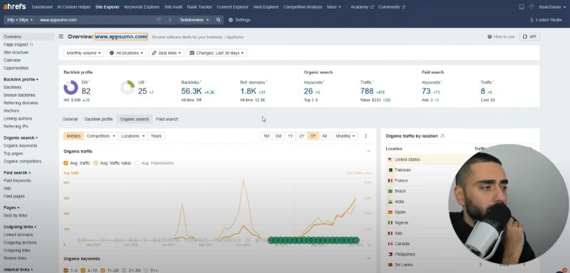Screen dimensions: 570x273
Task: Click a green annotation marker on chart timeline
Action: click(x=313, y=240)
